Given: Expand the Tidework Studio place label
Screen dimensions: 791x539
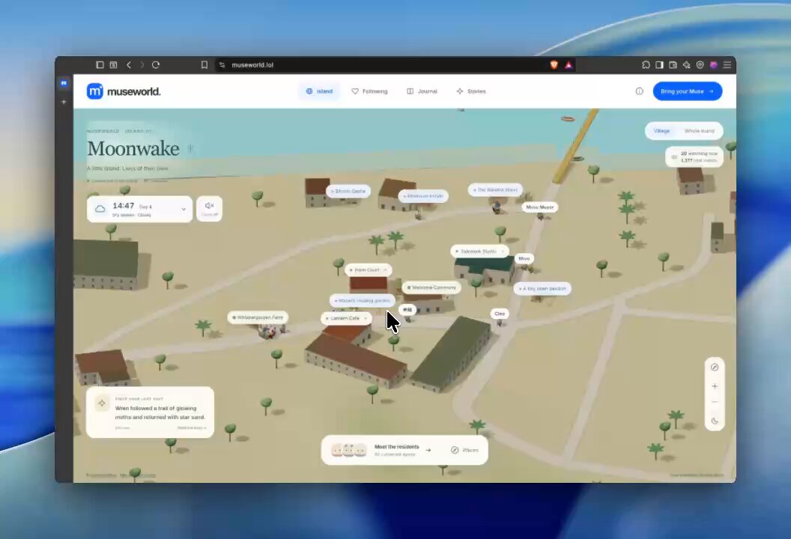Looking at the screenshot, I should click(479, 251).
